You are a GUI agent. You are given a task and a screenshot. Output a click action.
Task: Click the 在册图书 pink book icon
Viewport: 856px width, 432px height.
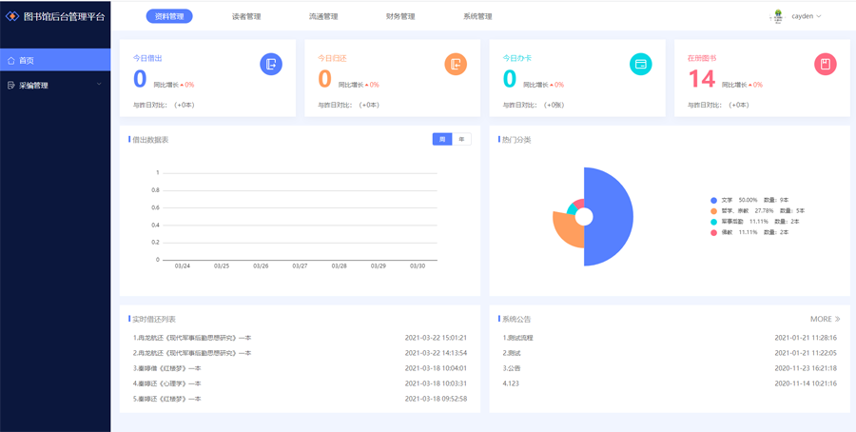(x=825, y=64)
